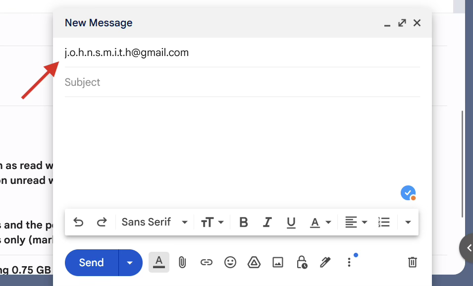
Task: Expand the text alignment options
Action: coord(356,222)
